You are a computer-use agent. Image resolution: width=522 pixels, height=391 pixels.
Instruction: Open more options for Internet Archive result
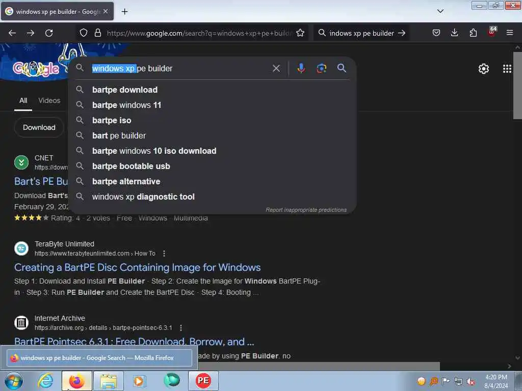181,328
